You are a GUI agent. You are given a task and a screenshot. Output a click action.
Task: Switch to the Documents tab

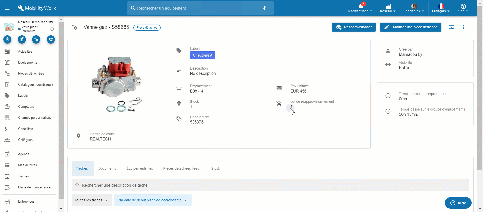[x=107, y=168]
